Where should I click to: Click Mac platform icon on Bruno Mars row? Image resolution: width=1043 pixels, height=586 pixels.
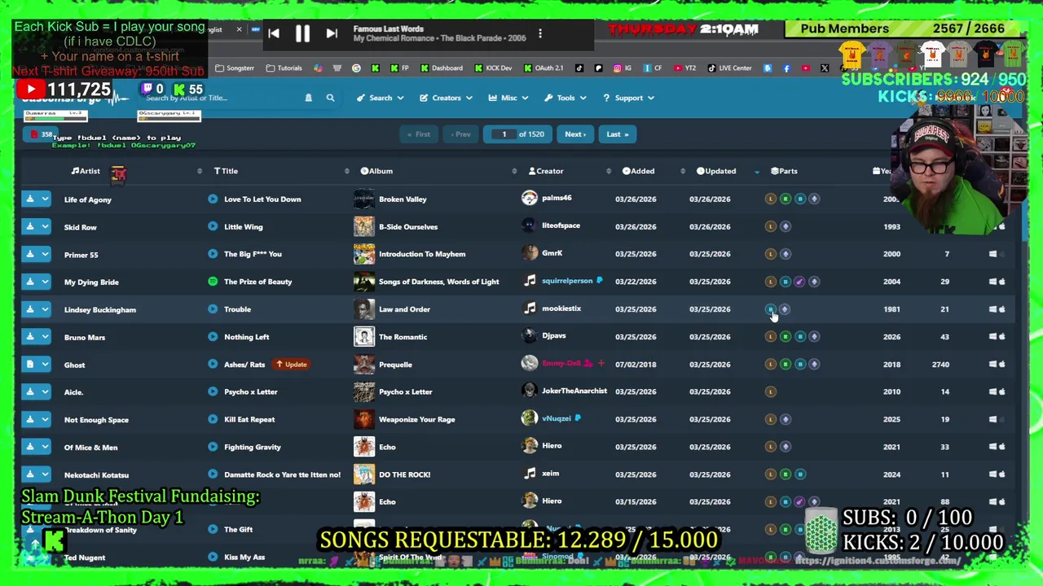tap(1002, 337)
